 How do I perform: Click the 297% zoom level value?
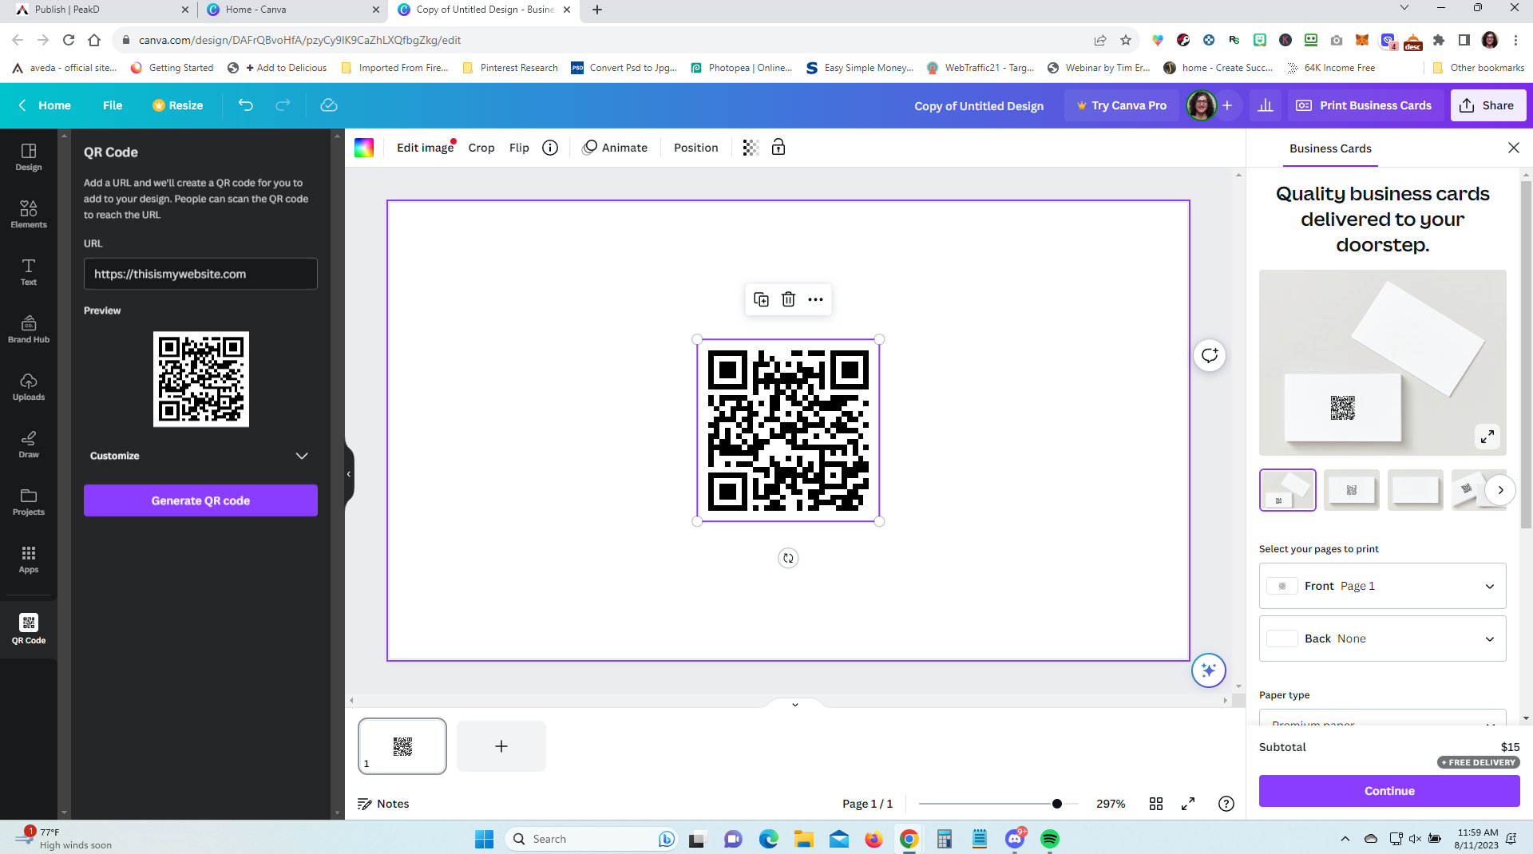tap(1111, 804)
